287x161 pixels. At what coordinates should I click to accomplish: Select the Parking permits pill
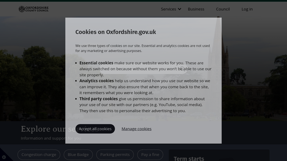(115, 155)
